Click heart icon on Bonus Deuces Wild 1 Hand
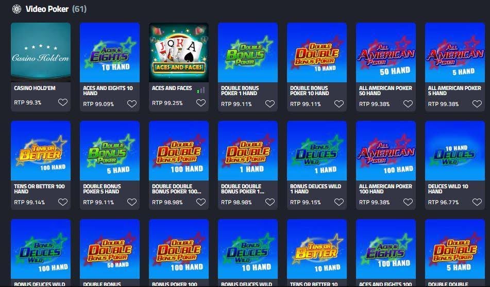Screen dimensions: 490x287 pyautogui.click(x=339, y=202)
